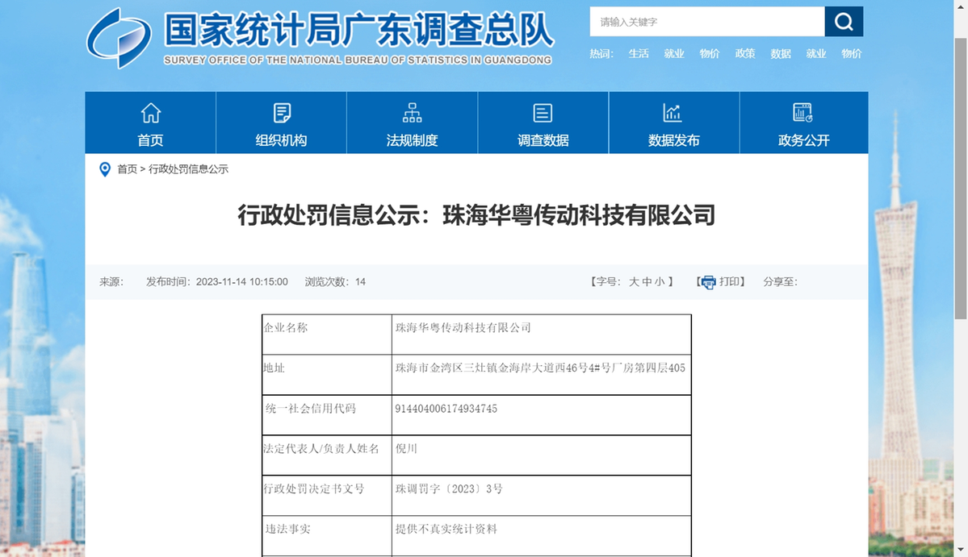Click the site title 国家统计局广东调查总队
This screenshot has width=968, height=557.
[x=358, y=30]
